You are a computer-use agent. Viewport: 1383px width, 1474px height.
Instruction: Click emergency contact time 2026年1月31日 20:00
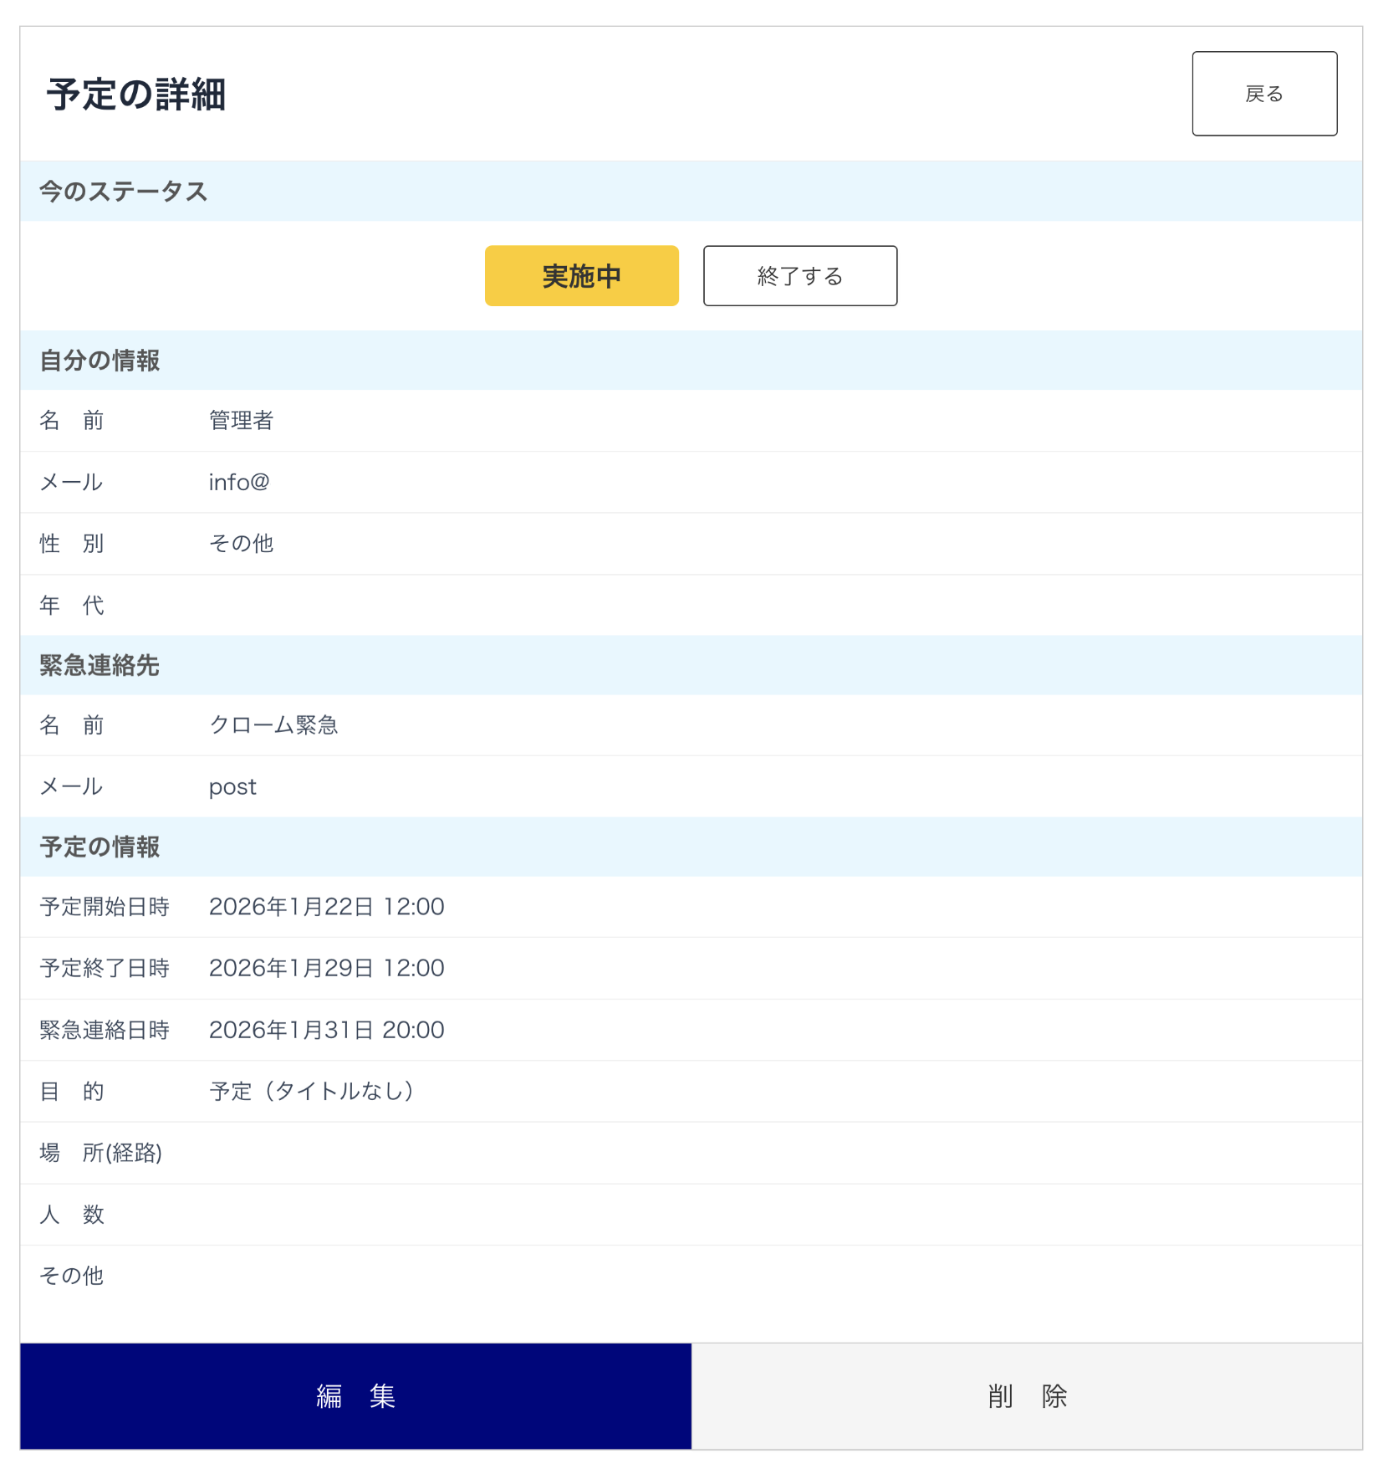point(326,1030)
